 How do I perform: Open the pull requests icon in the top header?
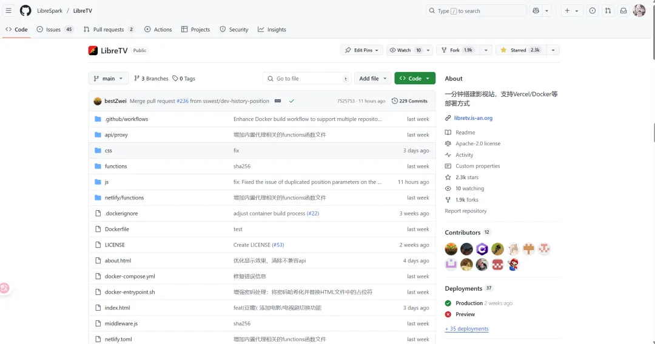click(x=608, y=11)
